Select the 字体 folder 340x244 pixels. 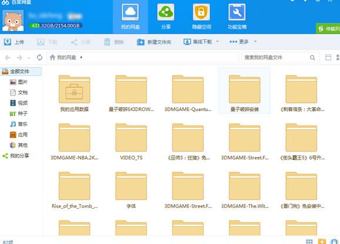pos(131,190)
